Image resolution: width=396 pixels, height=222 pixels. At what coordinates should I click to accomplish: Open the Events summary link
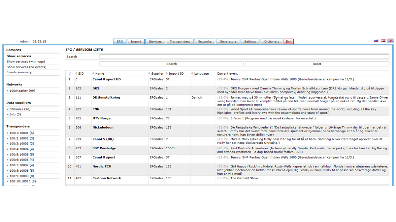(x=19, y=72)
